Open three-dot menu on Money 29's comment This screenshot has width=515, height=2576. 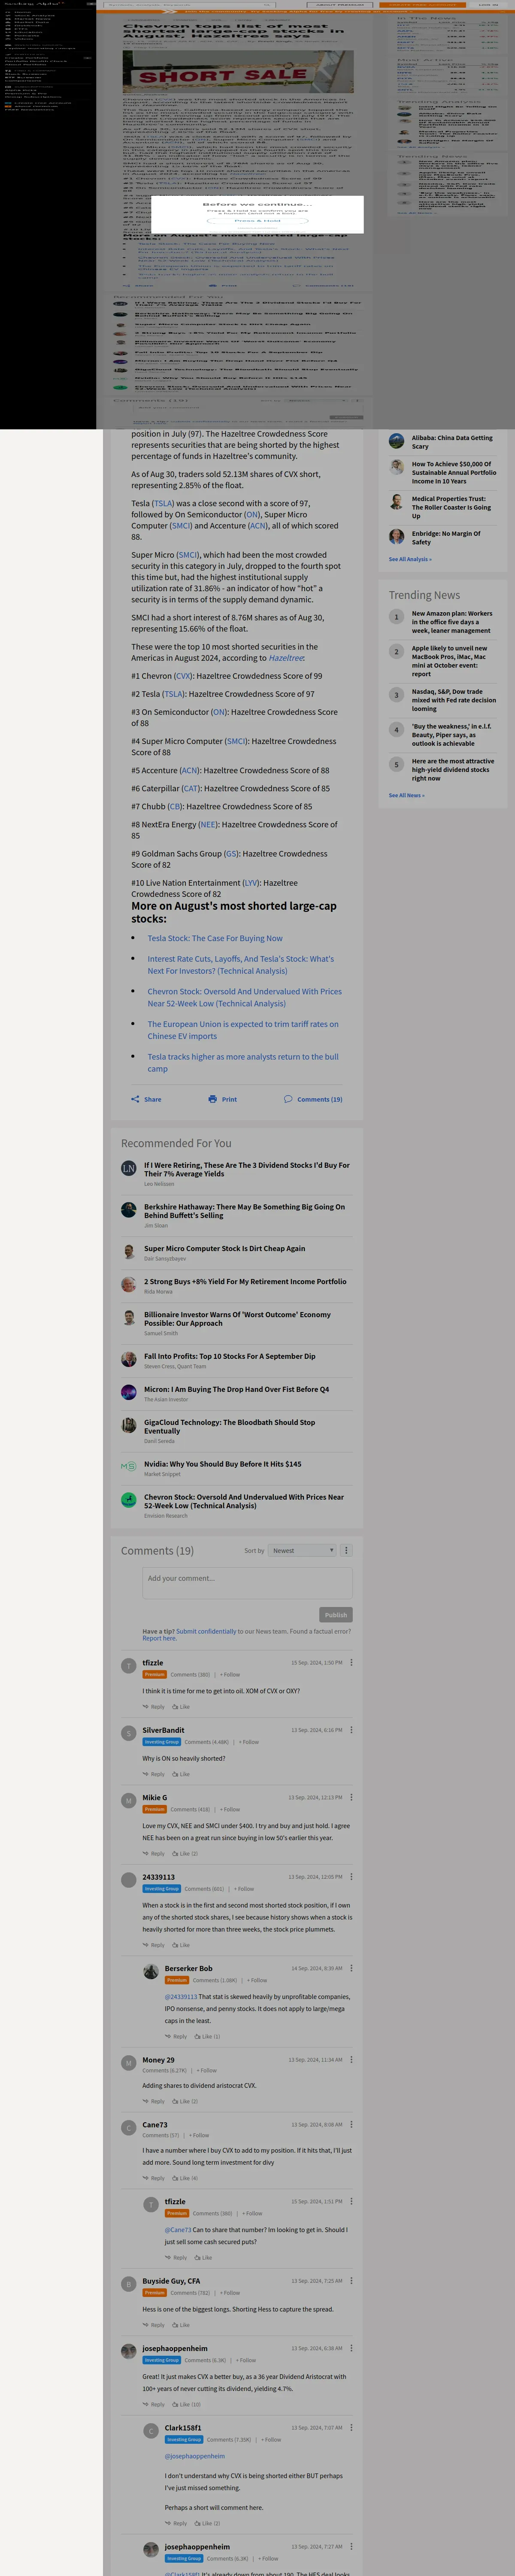351,2059
